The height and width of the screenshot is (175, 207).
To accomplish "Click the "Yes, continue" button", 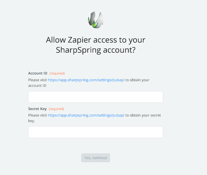I will (x=96, y=158).
